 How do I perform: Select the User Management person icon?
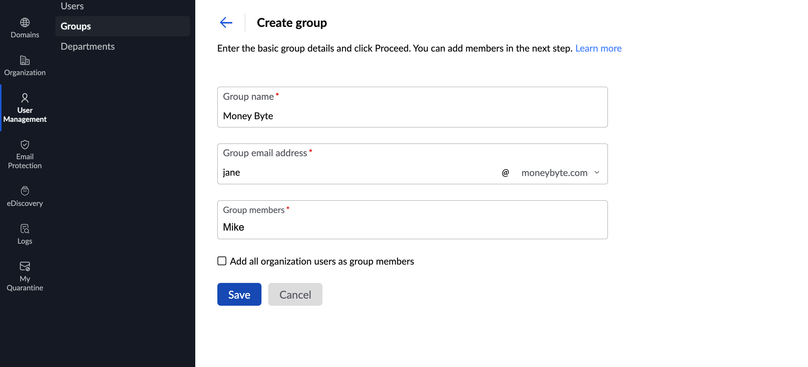click(x=25, y=98)
